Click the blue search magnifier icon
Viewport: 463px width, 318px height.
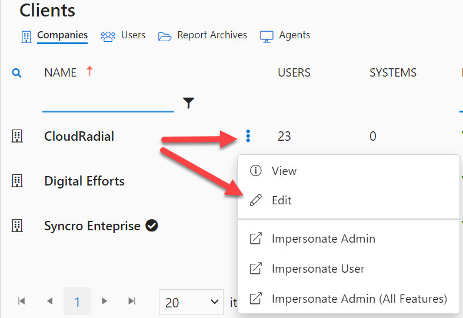tap(16, 73)
